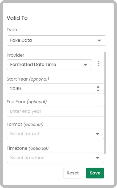Decrease Start Year using the down arrow
This screenshot has width=117, height=188.
(x=98, y=90)
